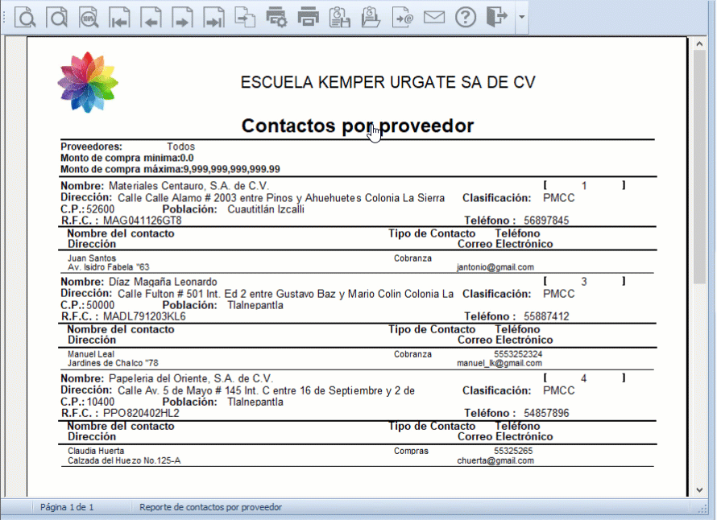
Task: Set zoom to 100% icon
Action: [x=89, y=17]
